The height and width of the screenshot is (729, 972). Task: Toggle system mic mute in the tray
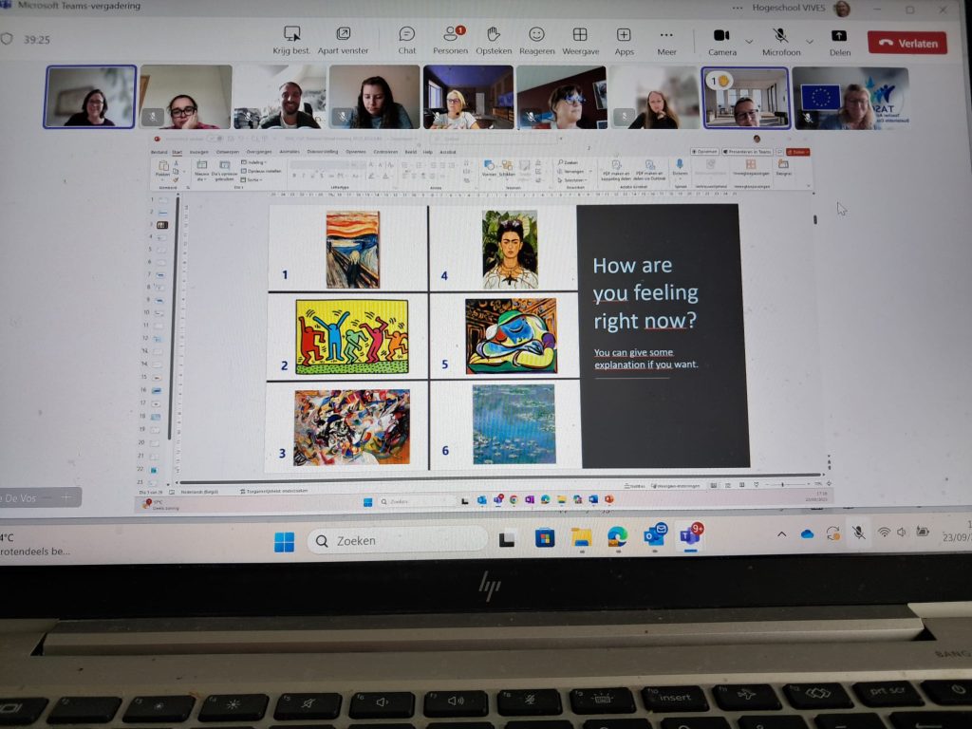[858, 533]
